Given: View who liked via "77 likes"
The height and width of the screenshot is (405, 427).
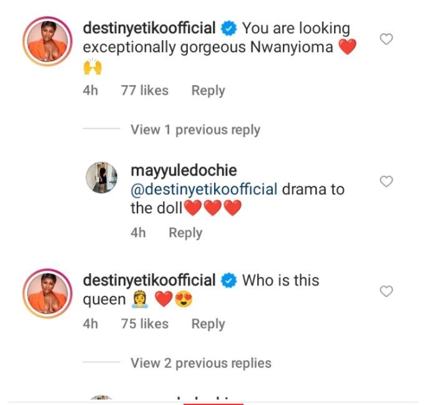Looking at the screenshot, I should pos(144,91).
